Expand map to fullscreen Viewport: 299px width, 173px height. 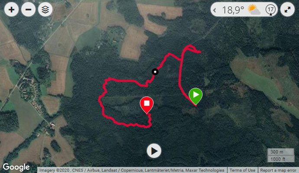pyautogui.click(x=288, y=10)
